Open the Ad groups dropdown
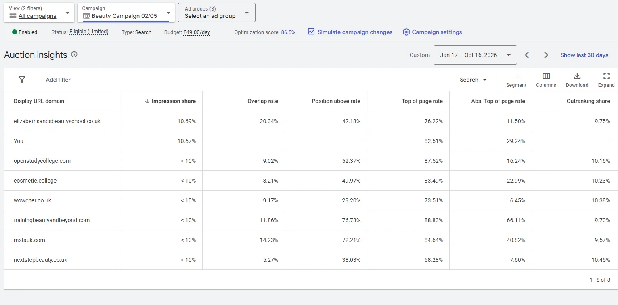618x305 pixels. click(x=217, y=13)
